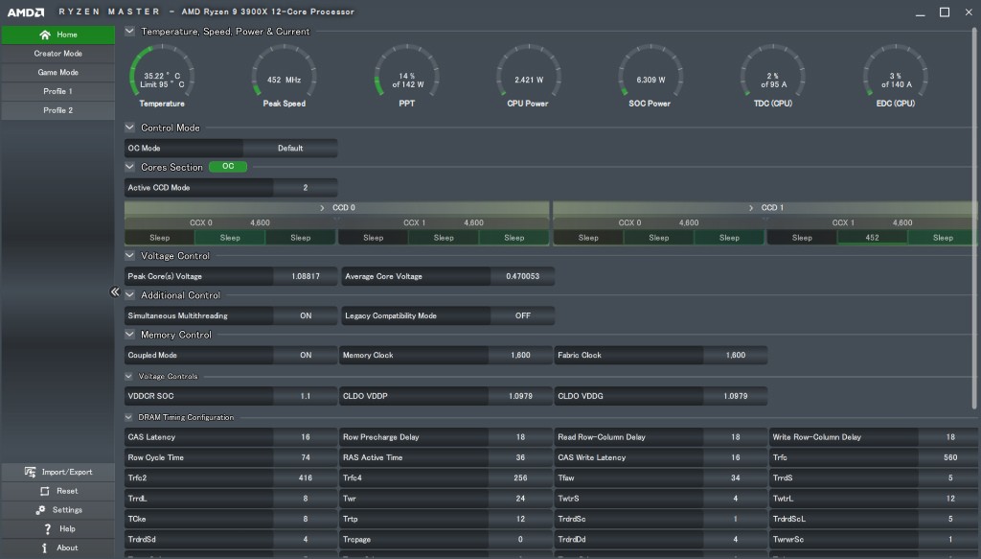Select the CAS Latency value field
Viewport: 981px width, 559px height.
(305, 437)
